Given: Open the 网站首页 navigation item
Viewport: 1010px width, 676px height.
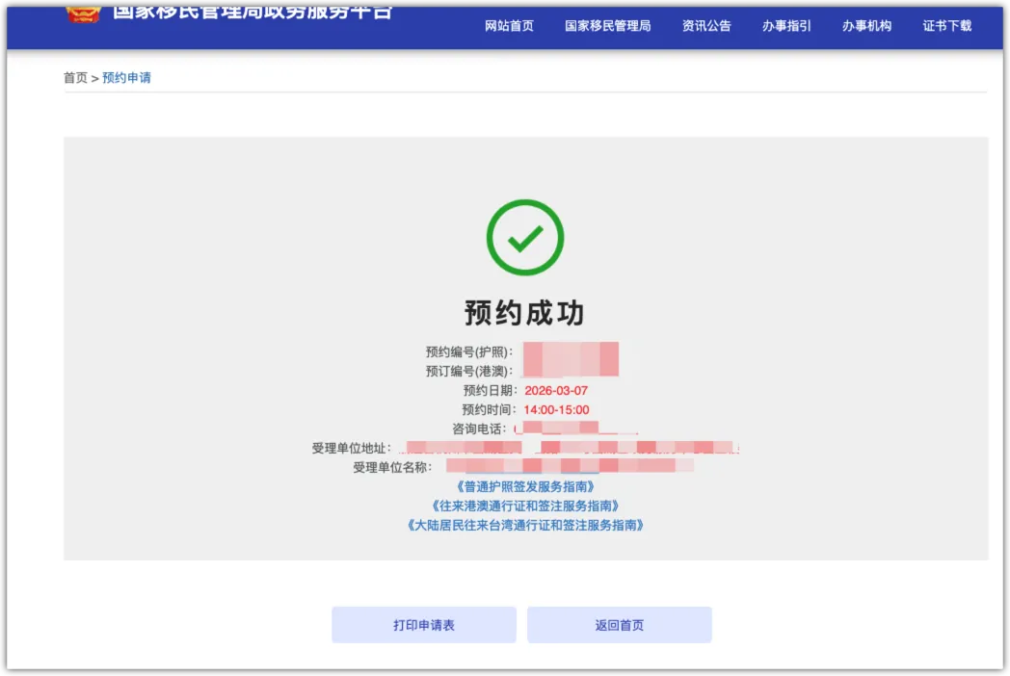Looking at the screenshot, I should 509,26.
